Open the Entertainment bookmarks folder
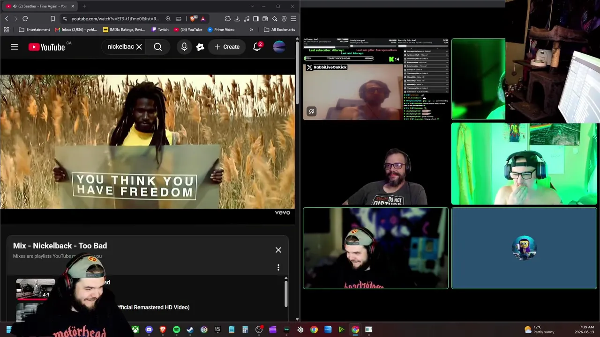 click(34, 29)
